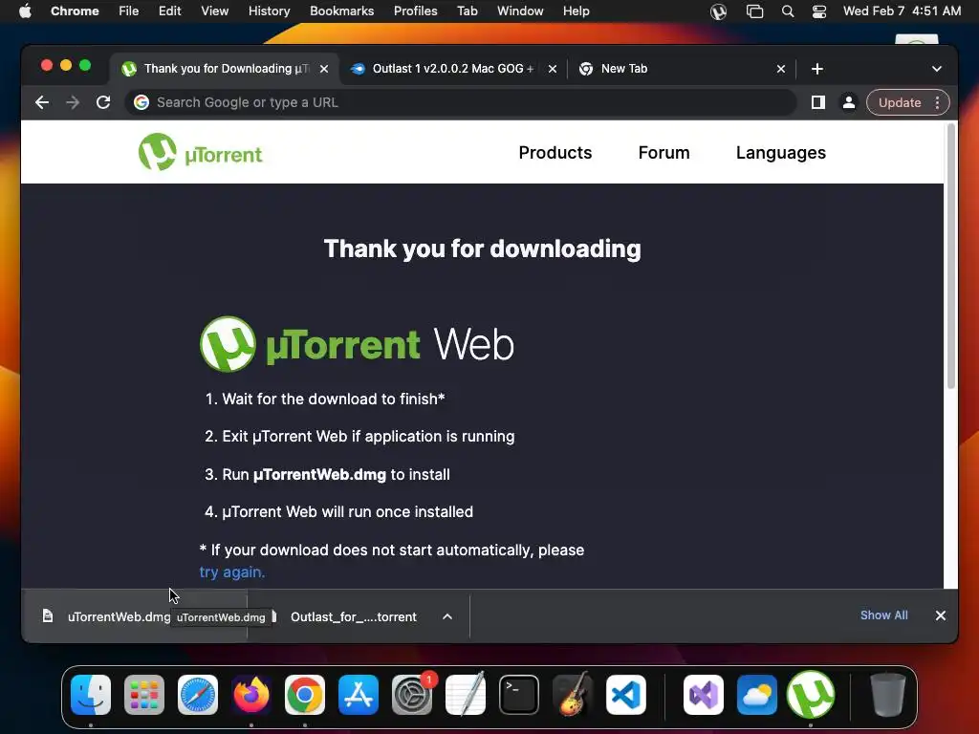Open the Chrome three-dot menu next to Update

tap(937, 102)
